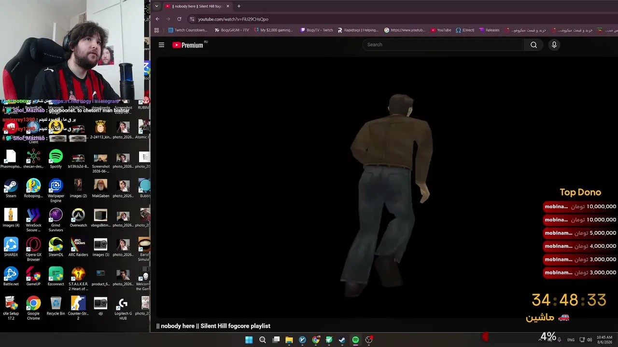The image size is (618, 347).
Task: Select the Grind Survivors desktop icon
Action: [x=56, y=220]
